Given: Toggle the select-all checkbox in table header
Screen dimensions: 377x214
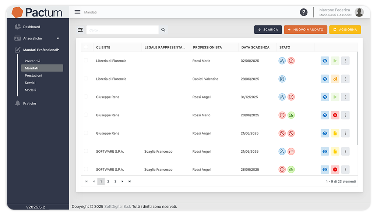Looking at the screenshot, I should click(86, 47).
